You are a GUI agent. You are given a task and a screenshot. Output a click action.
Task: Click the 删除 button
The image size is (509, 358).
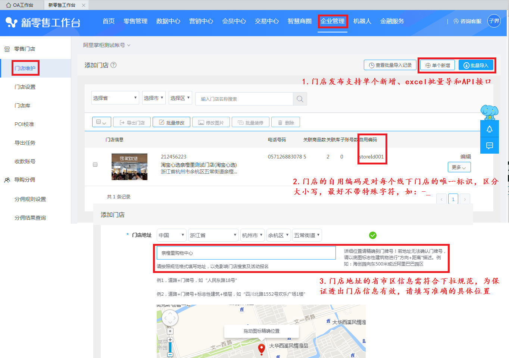click(x=285, y=122)
